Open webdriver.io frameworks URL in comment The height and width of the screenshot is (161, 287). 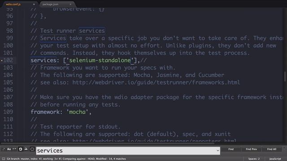pos(156,82)
